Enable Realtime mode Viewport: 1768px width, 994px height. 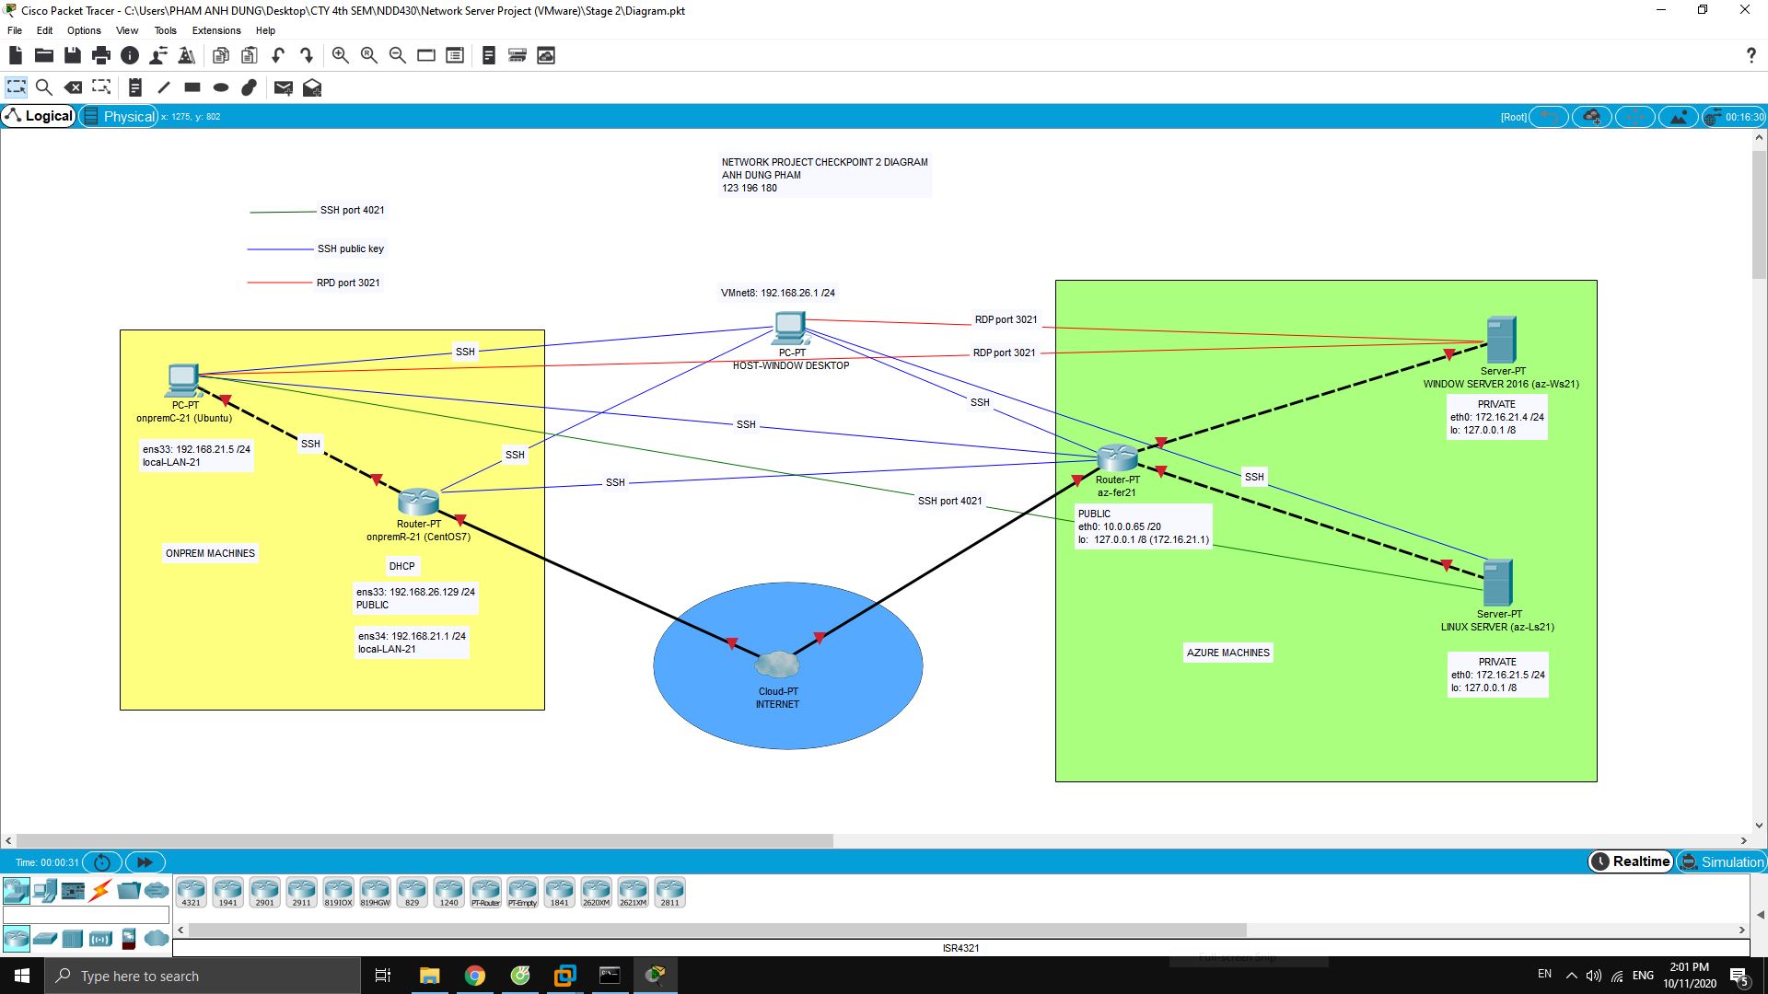[x=1630, y=861]
